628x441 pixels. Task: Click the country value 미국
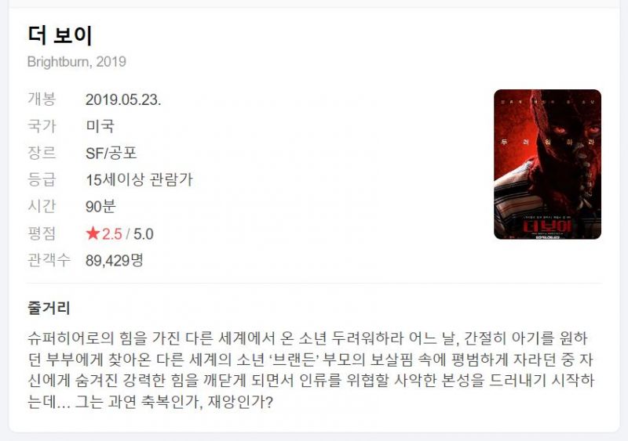(x=100, y=126)
